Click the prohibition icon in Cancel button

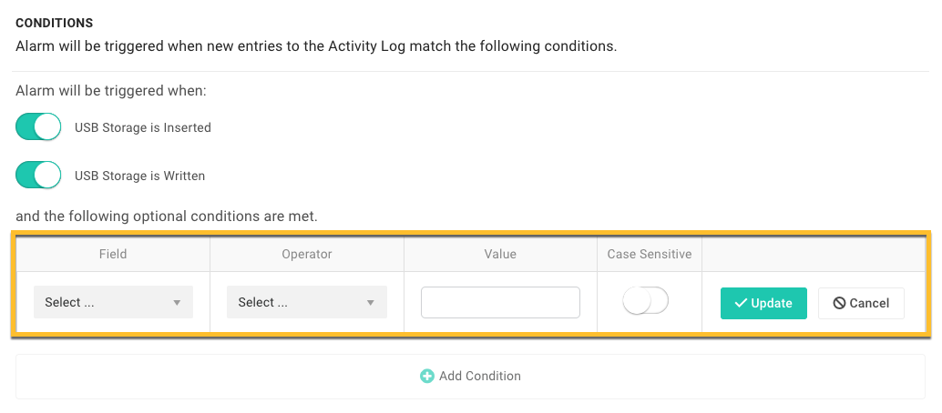click(x=839, y=303)
